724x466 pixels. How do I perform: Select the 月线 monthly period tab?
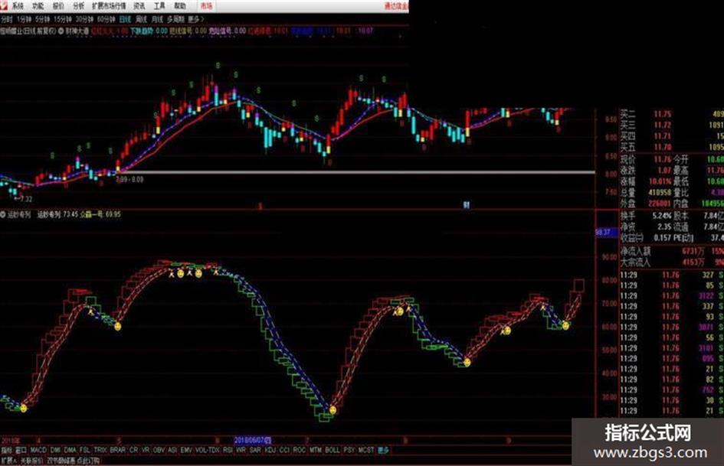click(x=158, y=19)
